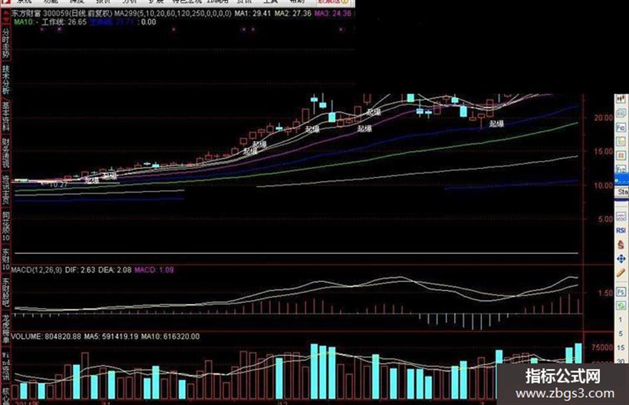
Task: Click the 起爆 signal label near 20.00 axis
Action: click(x=497, y=124)
